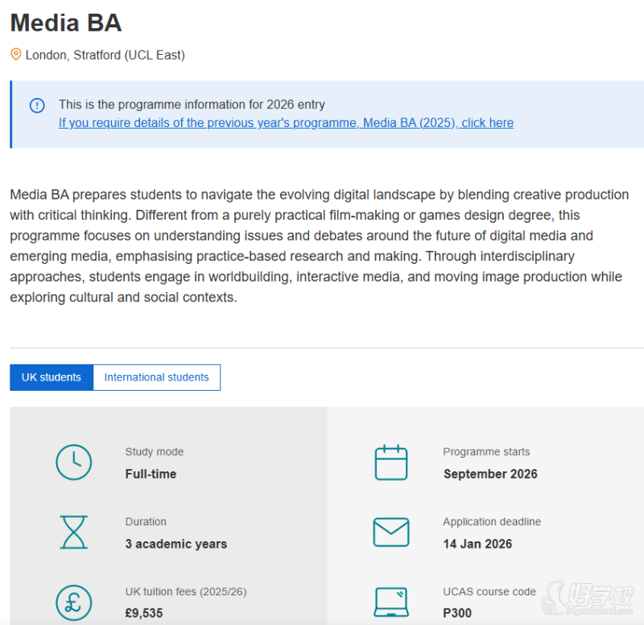
Task: Click the clock icon for Study mode
Action: [73, 462]
